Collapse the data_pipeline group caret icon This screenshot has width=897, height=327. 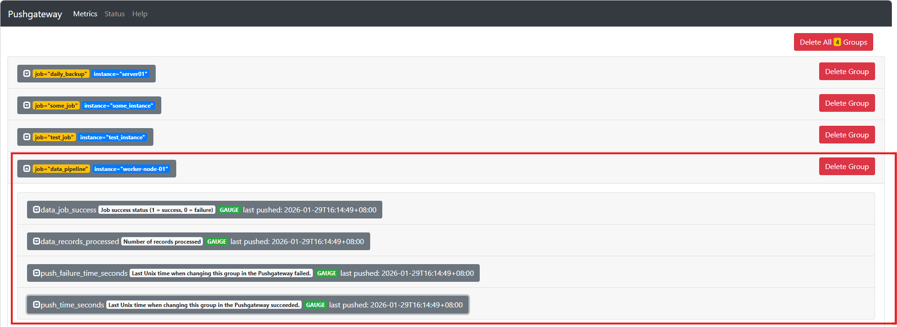click(27, 169)
